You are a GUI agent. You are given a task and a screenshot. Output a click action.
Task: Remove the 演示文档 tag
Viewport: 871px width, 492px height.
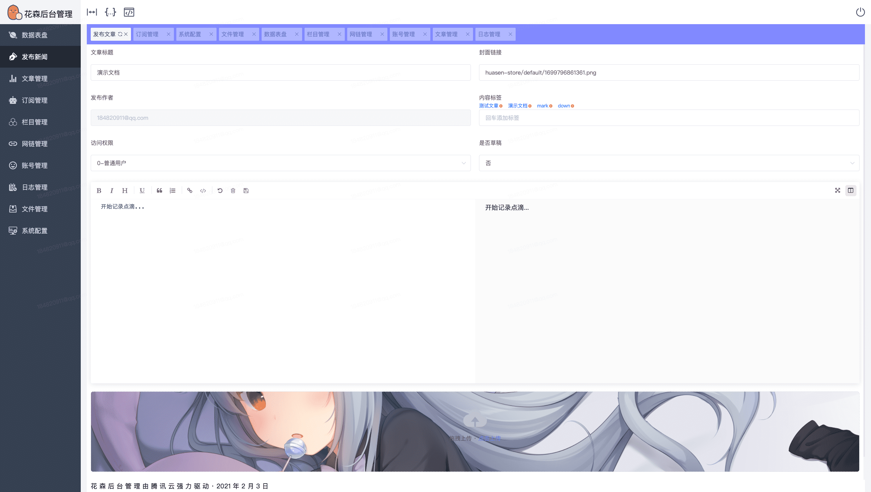click(x=530, y=106)
